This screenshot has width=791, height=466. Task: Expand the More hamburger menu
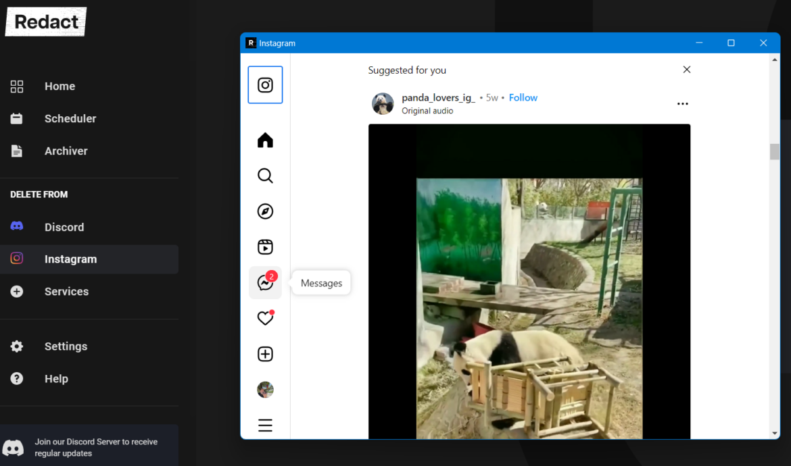[265, 425]
